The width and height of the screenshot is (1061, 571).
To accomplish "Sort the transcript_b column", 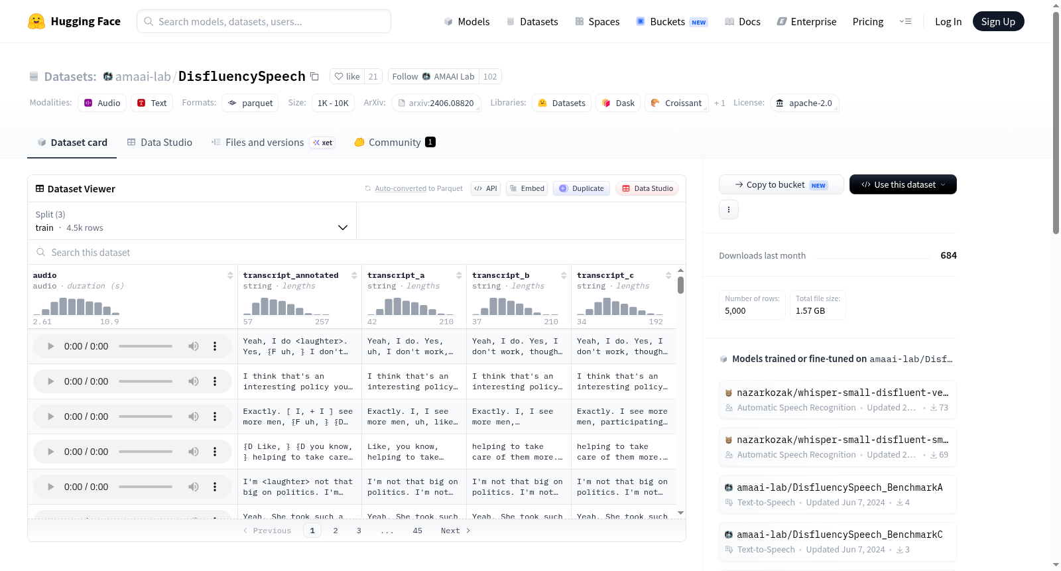I will tap(564, 275).
